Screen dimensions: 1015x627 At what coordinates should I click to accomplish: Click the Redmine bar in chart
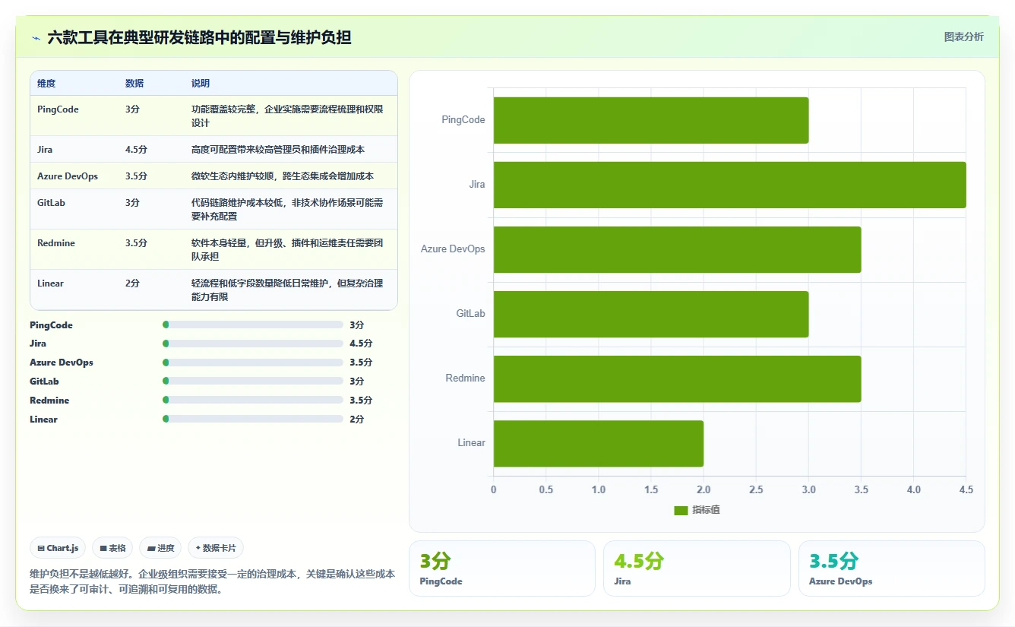[x=678, y=378]
